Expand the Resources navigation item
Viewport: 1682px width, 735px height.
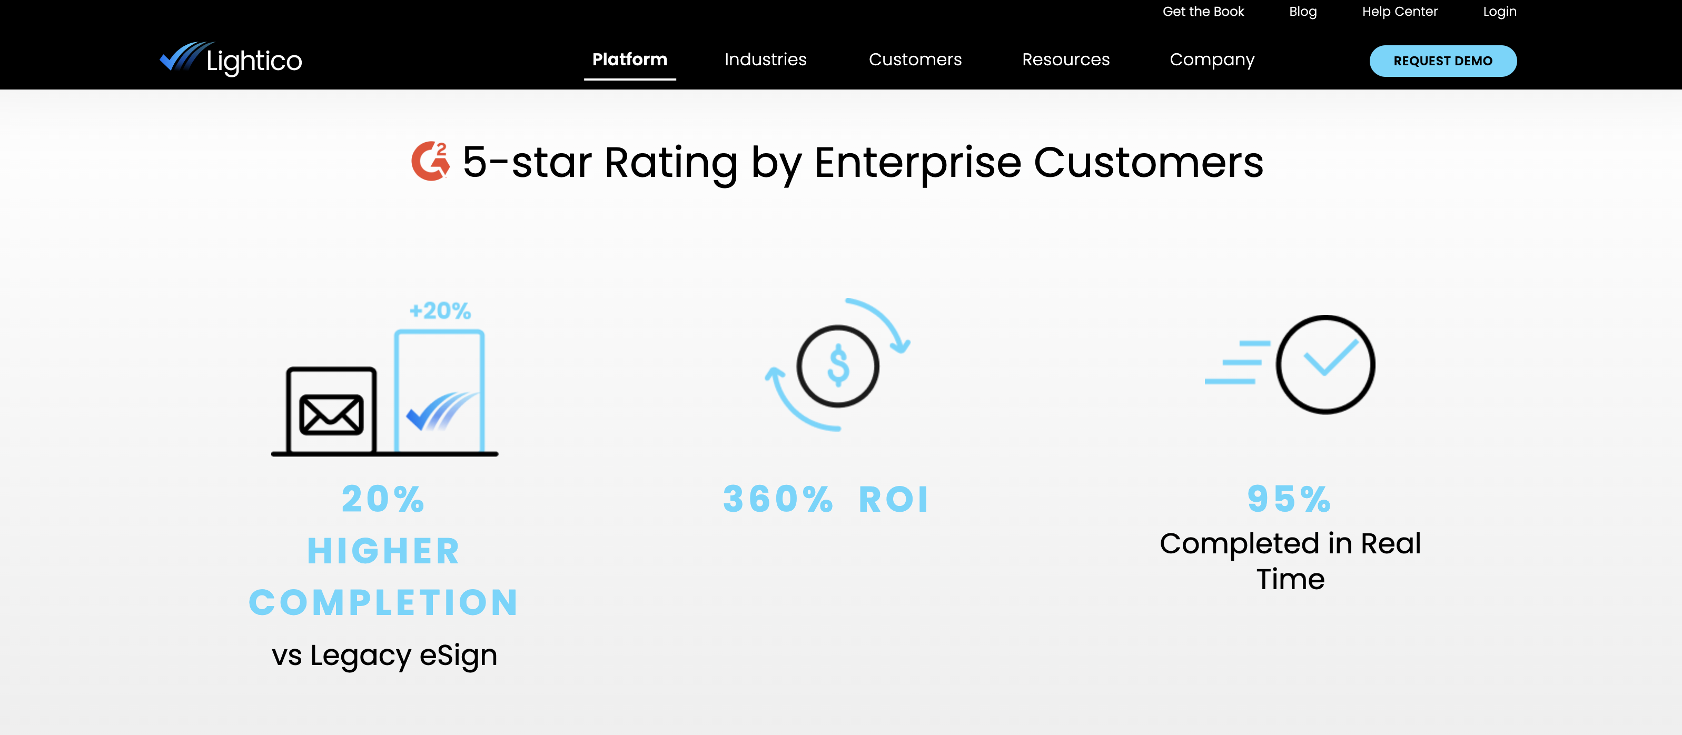(1066, 59)
